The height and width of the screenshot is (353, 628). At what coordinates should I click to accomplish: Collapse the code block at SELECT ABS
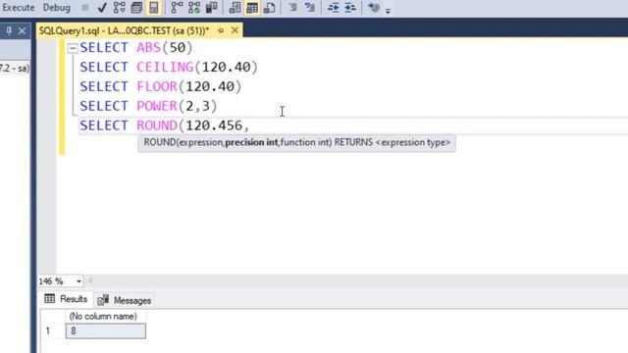coord(73,48)
